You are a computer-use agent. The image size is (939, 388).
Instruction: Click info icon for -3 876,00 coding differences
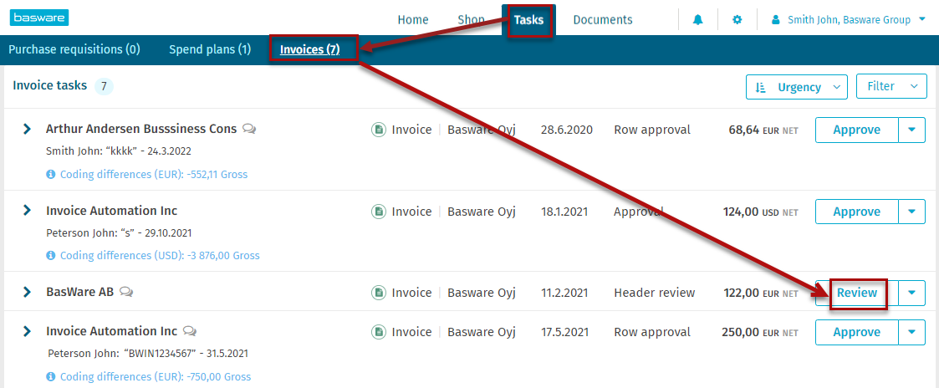[51, 256]
